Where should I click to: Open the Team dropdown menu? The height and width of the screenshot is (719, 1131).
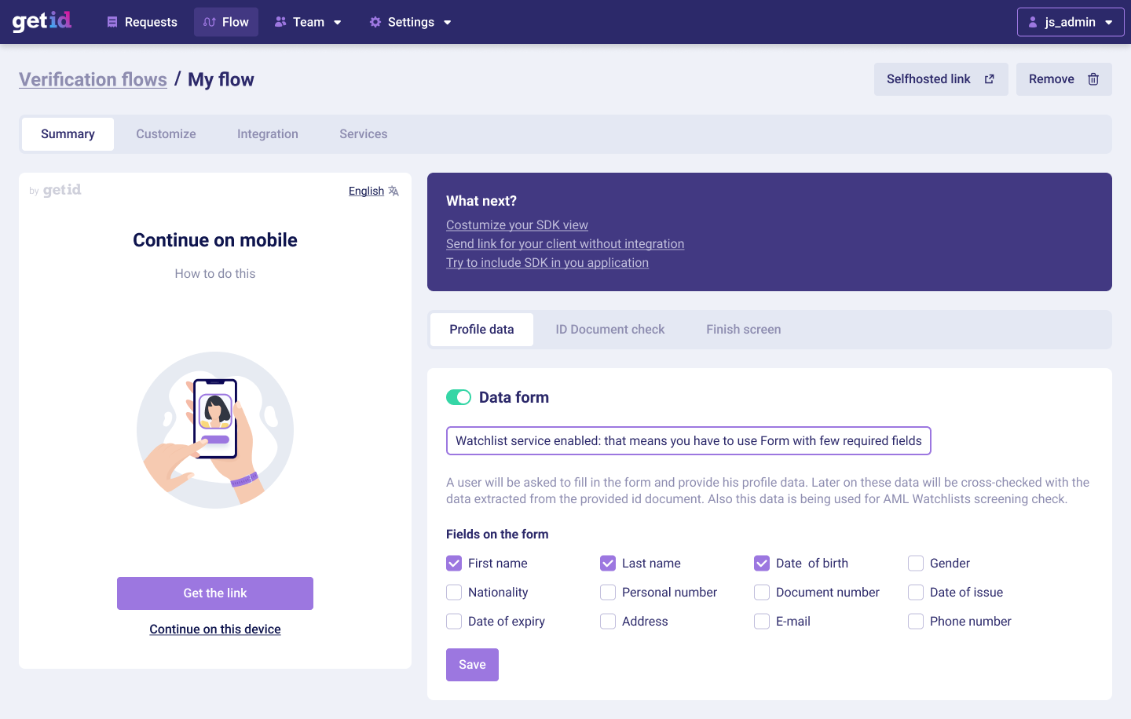338,22
